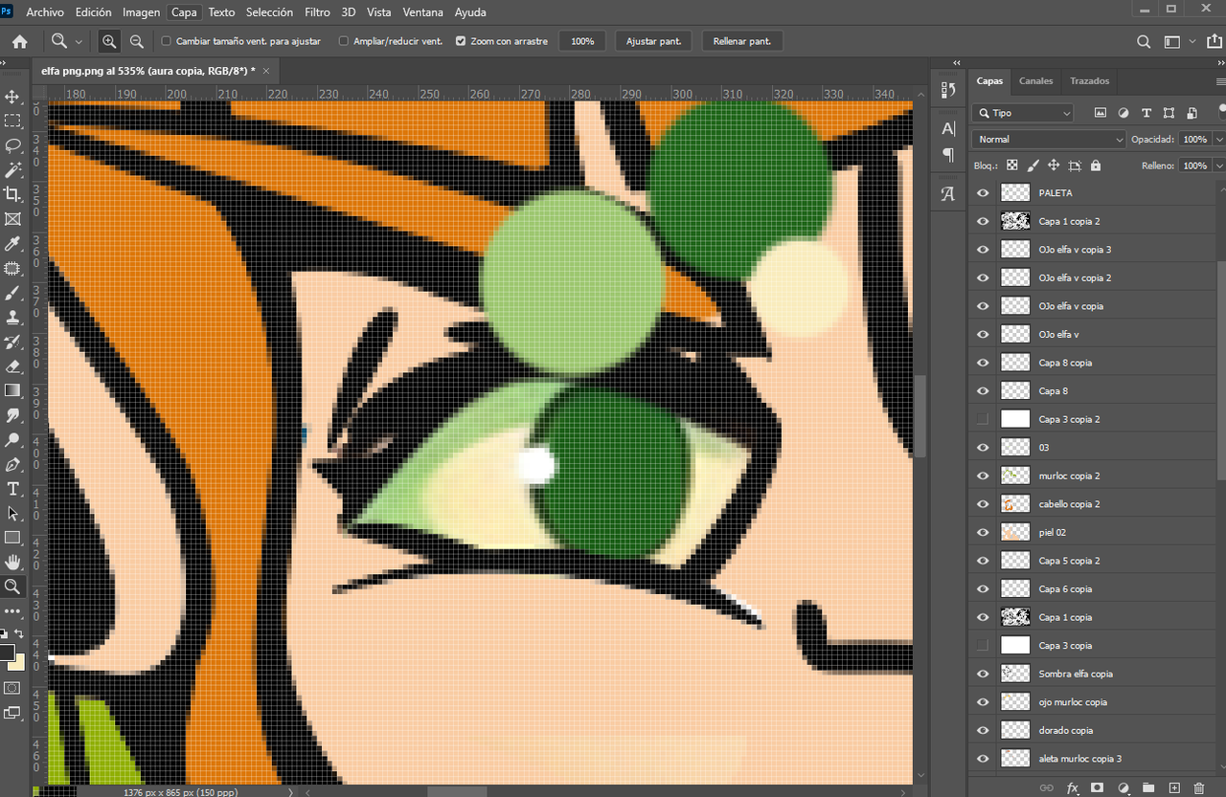Add a layer mask button

tap(1098, 787)
